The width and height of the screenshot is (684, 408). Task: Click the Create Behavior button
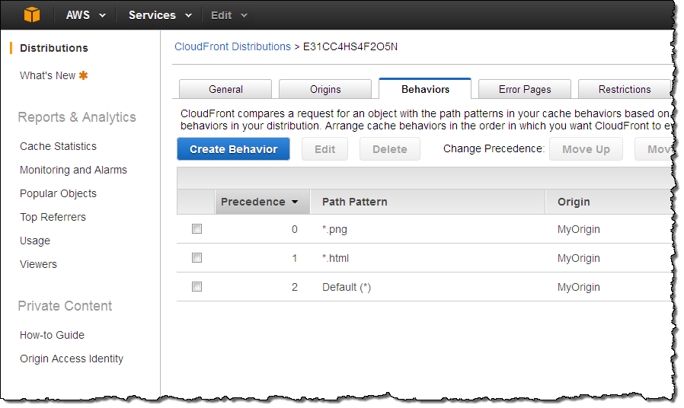click(233, 149)
